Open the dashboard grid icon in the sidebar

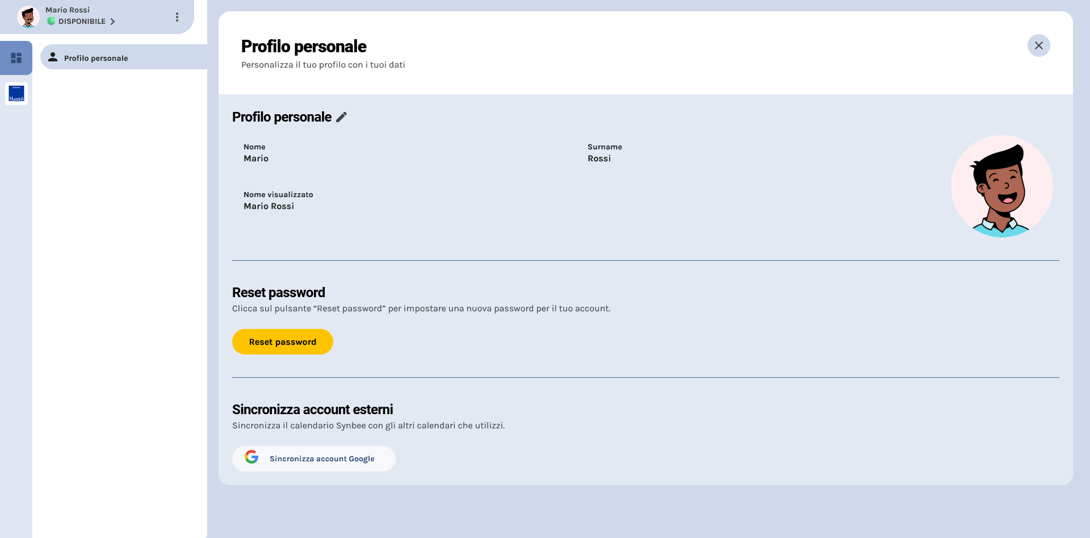(16, 57)
